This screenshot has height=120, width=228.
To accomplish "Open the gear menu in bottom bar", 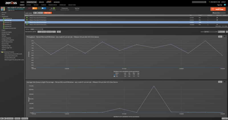I will (5, 118).
